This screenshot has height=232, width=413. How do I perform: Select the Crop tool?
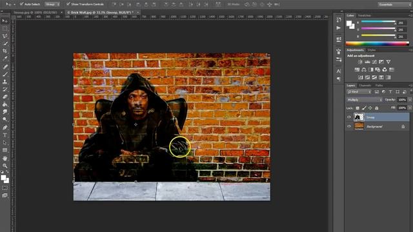click(x=5, y=51)
